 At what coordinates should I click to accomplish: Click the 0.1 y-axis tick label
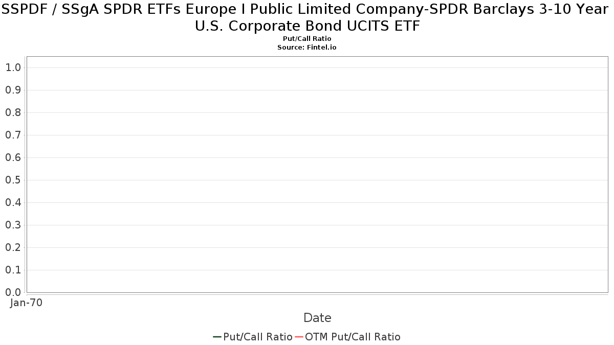click(13, 270)
